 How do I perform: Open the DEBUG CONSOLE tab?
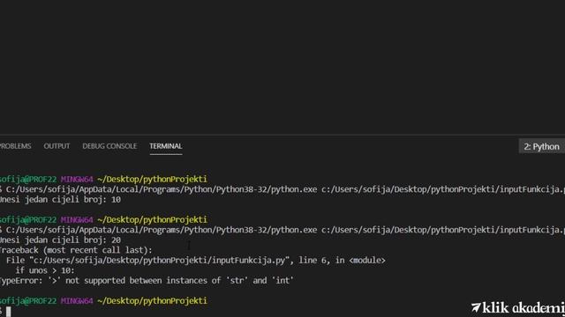point(109,146)
